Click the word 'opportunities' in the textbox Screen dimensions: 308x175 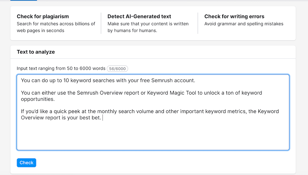[x=37, y=99]
